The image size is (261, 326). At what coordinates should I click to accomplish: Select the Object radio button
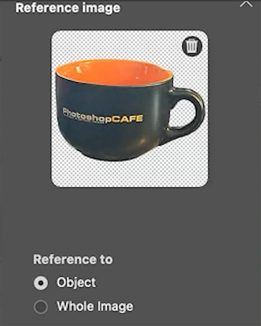click(x=41, y=283)
